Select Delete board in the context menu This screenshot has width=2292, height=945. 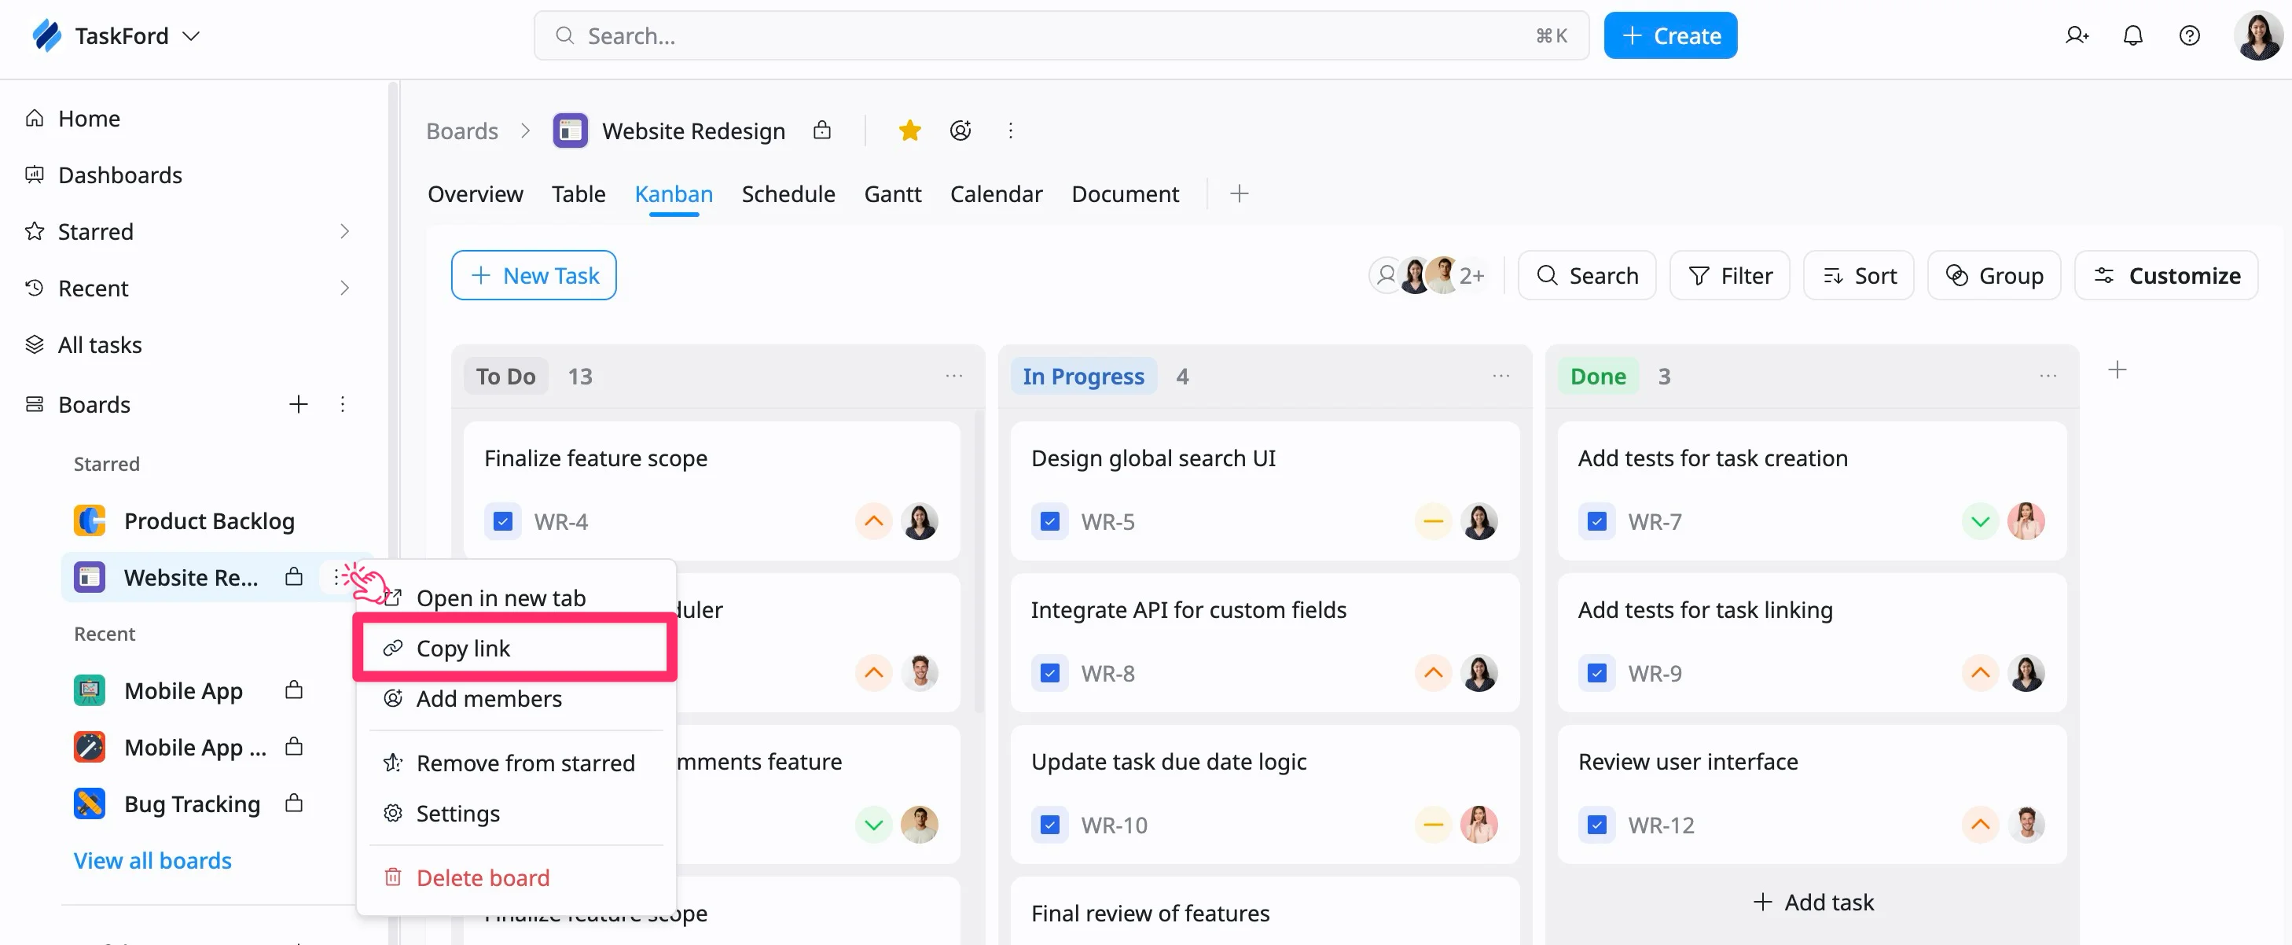click(x=516, y=877)
